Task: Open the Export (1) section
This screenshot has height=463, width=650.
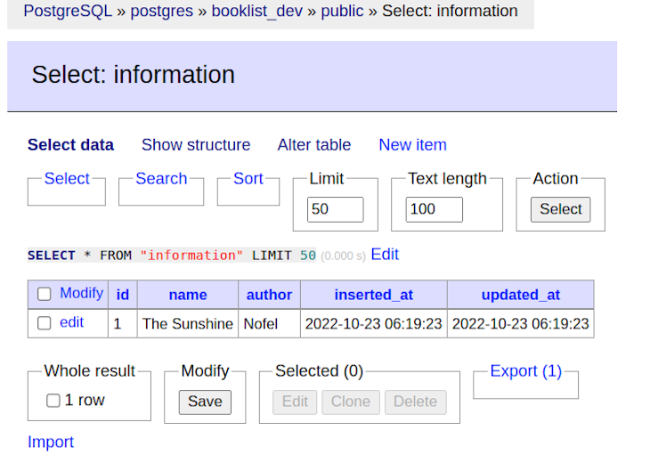Action: click(525, 371)
